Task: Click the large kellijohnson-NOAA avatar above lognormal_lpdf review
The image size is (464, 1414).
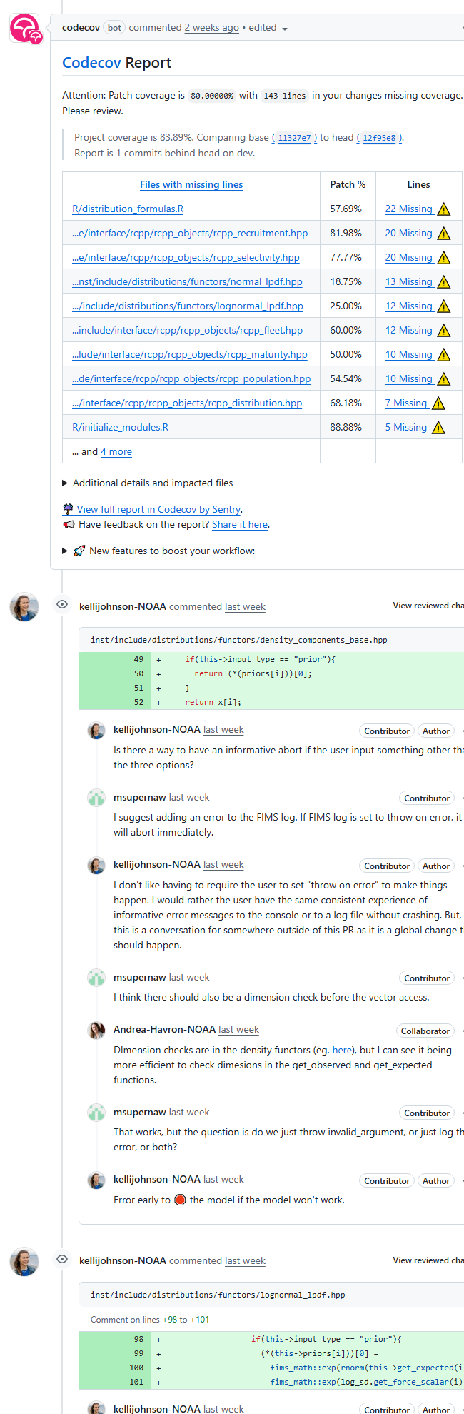Action: pos(24,1262)
